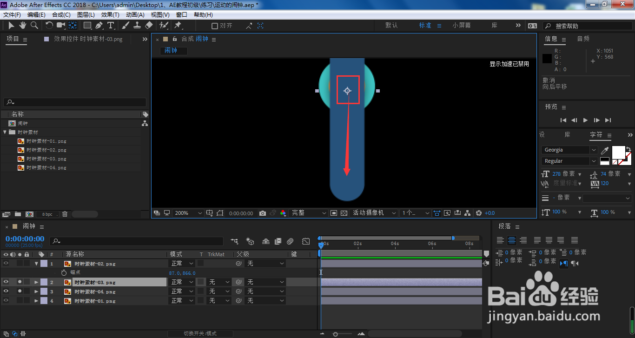This screenshot has width=635, height=338.
Task: Toggle solo switch on layer 2
Action: click(20, 282)
